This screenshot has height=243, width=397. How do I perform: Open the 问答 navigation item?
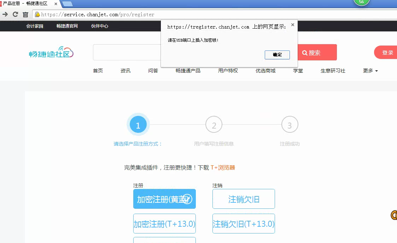pyautogui.click(x=153, y=71)
